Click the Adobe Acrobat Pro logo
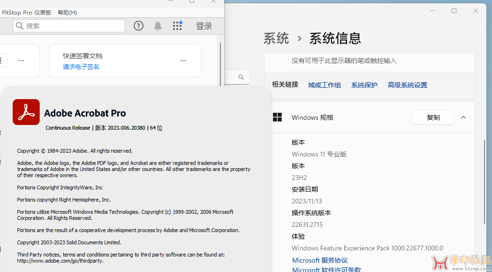Image resolution: width=492 pixels, height=272 pixels. (x=26, y=112)
